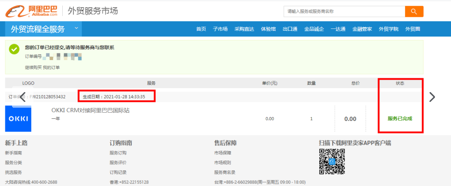Click the 一年 service duration text
The image size is (451, 186).
pos(56,118)
